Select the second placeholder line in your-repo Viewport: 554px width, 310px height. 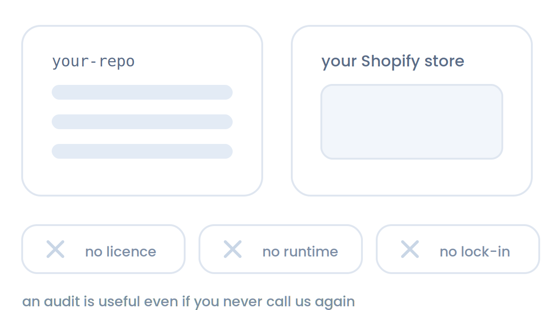[x=142, y=122]
